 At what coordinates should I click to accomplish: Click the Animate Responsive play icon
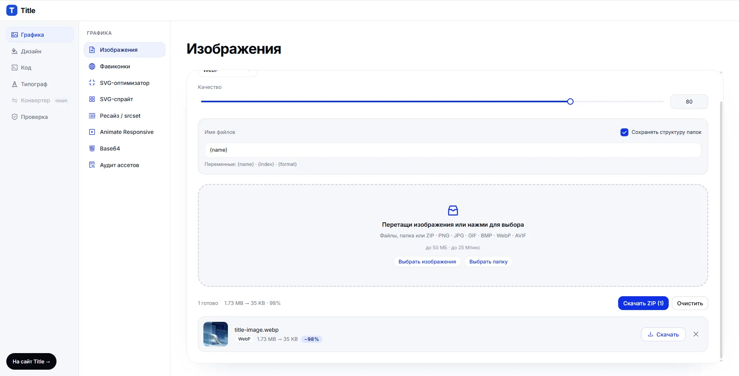[x=92, y=132]
